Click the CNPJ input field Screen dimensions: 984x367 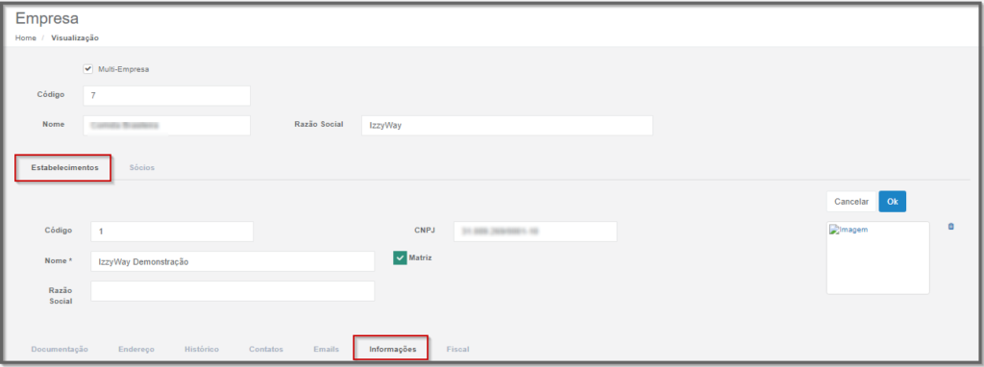click(x=535, y=232)
